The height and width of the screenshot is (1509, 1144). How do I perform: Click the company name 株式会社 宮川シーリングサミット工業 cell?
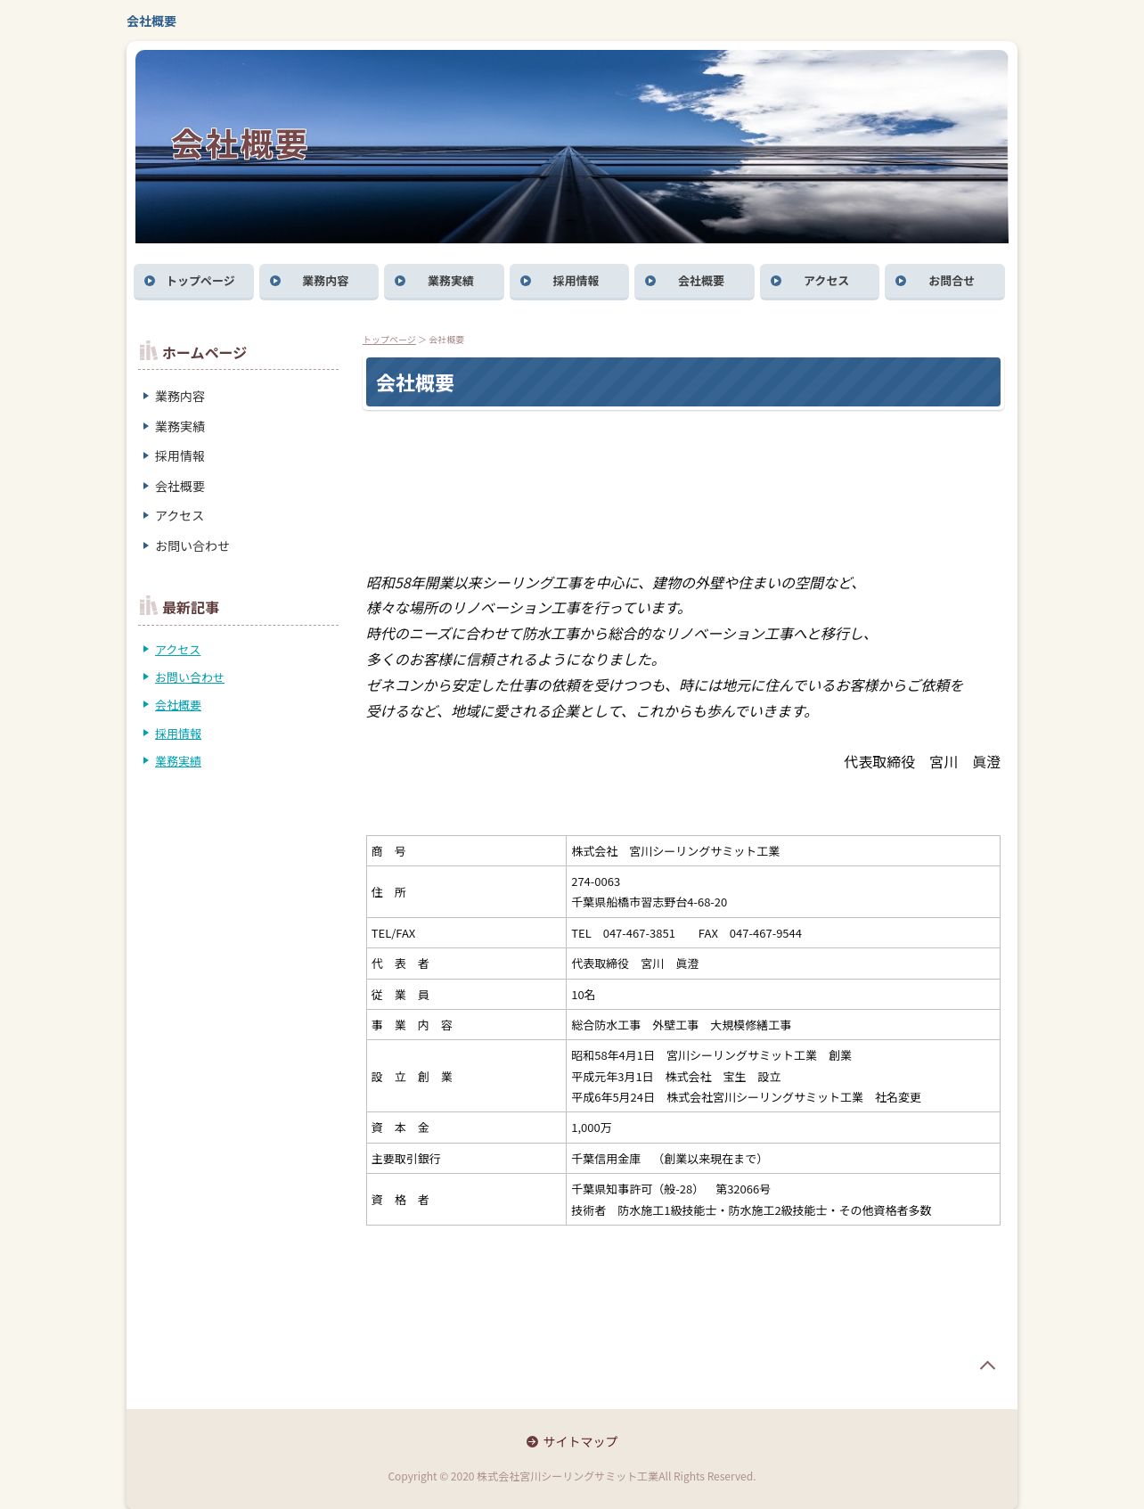click(x=783, y=851)
